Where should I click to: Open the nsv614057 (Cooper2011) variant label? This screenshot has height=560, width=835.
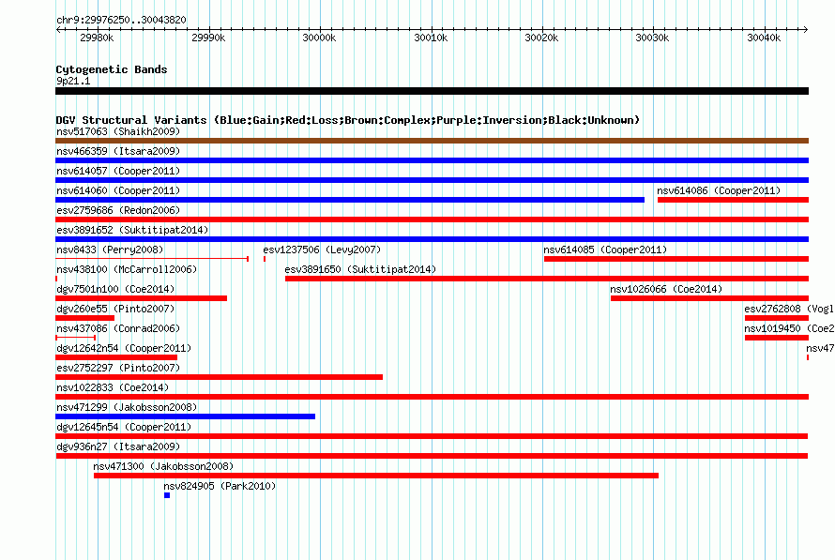tap(118, 171)
